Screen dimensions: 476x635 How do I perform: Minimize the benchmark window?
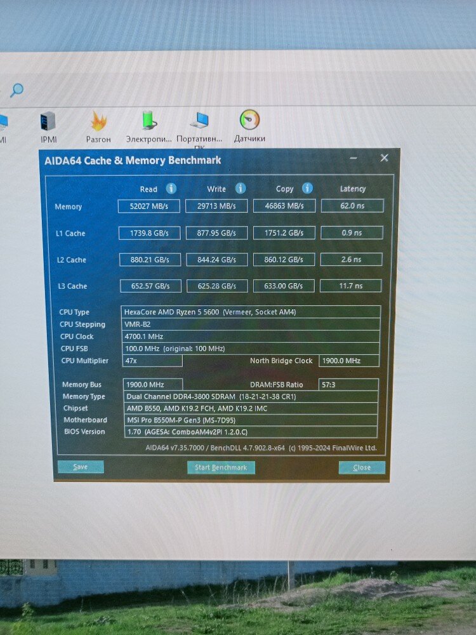(x=354, y=158)
